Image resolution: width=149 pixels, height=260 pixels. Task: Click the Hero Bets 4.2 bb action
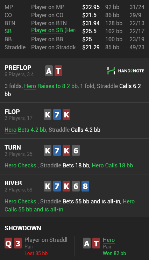pos(26,130)
